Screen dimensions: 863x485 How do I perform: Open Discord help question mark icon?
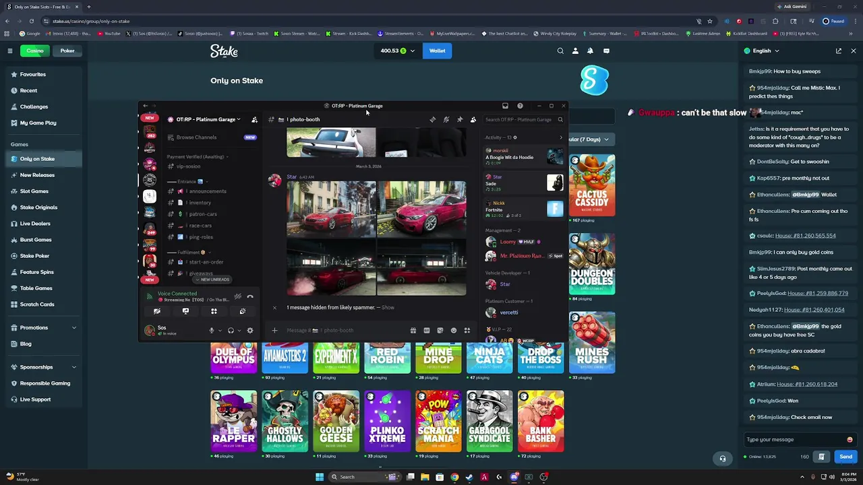tap(520, 106)
